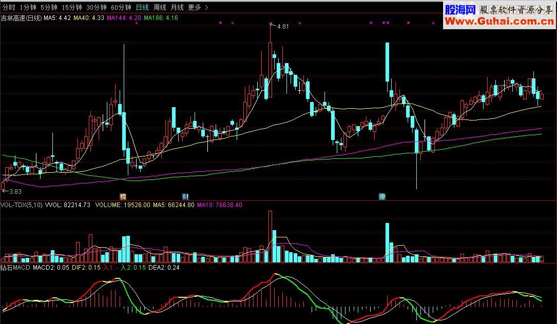Screen dimensions: 557x324
Task: Click the volume MA5: 66244.80 label
Action: 174,205
